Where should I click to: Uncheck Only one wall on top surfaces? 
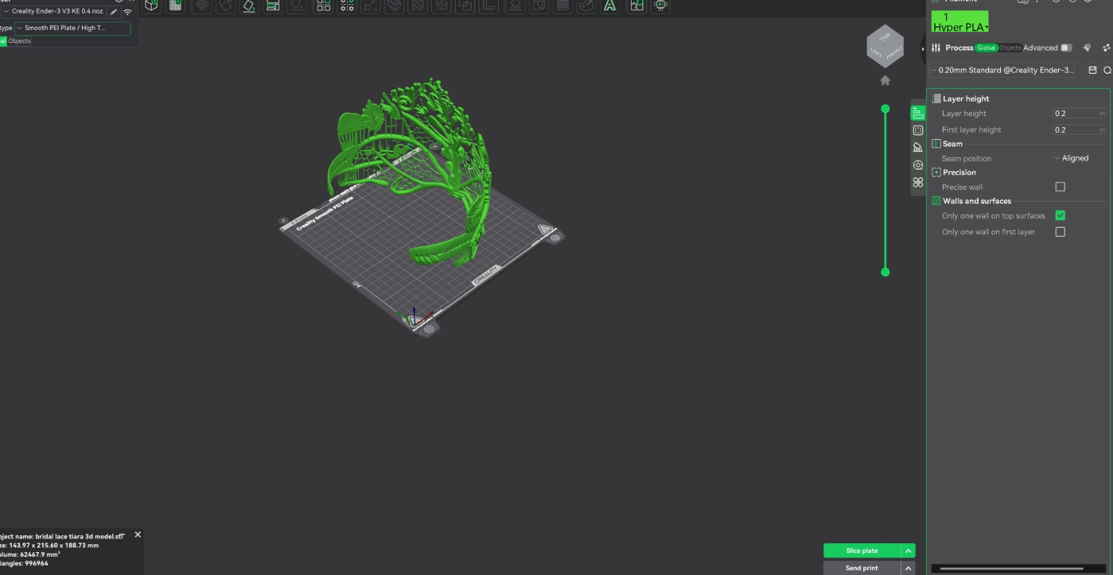1060,216
